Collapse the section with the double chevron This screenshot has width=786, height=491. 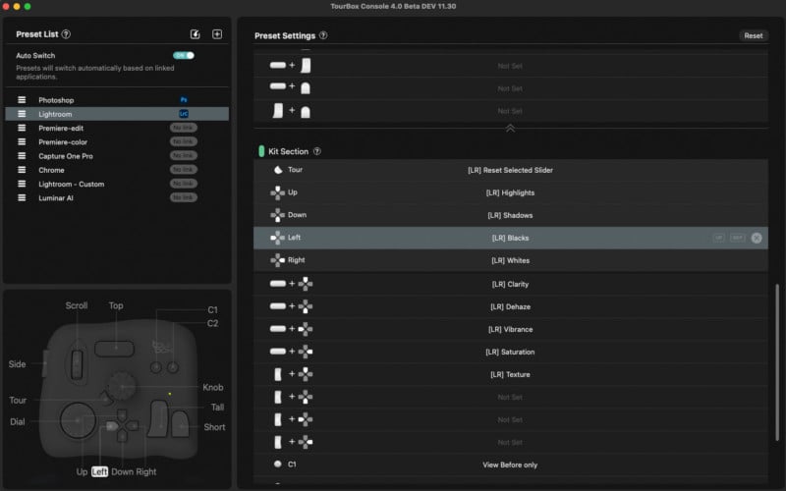click(x=509, y=129)
